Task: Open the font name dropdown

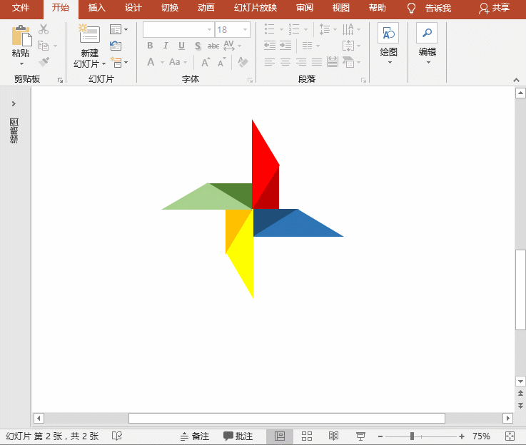Action: coord(209,30)
